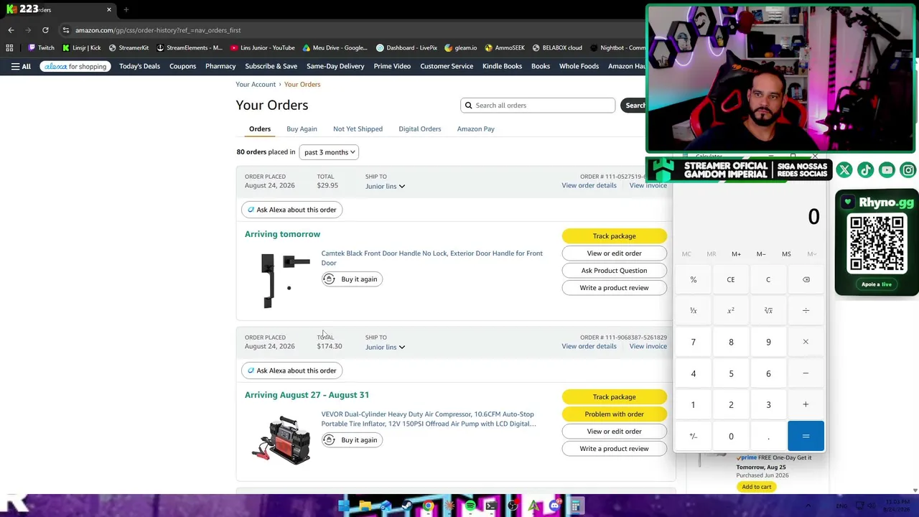Switch to the Not Yet Shipped tab
The image size is (919, 517).
[x=358, y=129]
